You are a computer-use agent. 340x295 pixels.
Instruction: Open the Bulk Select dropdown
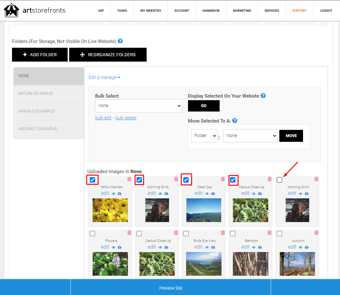(138, 105)
